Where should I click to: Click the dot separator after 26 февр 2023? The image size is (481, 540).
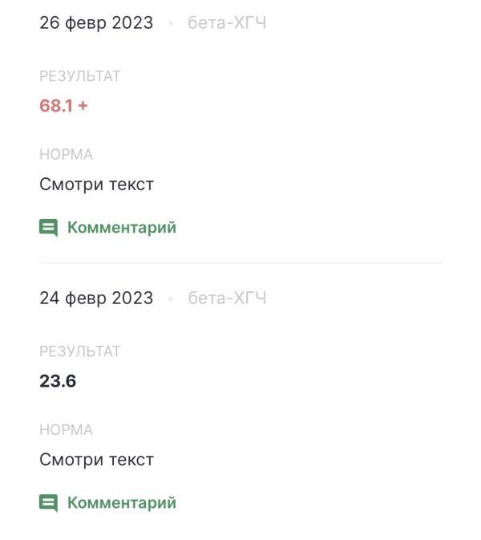[x=171, y=23]
